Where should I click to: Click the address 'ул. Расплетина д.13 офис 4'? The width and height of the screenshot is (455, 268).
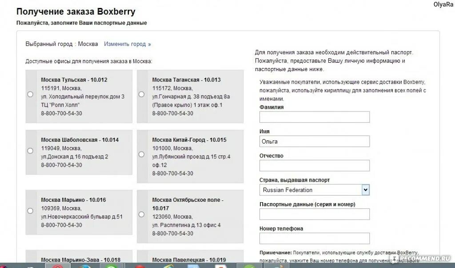tap(186, 225)
